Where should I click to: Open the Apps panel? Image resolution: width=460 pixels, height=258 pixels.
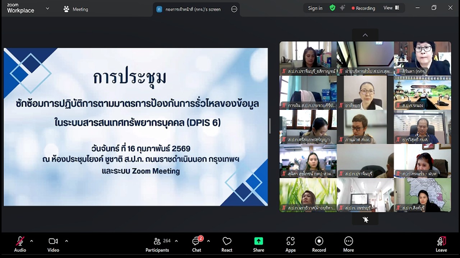[x=290, y=244]
